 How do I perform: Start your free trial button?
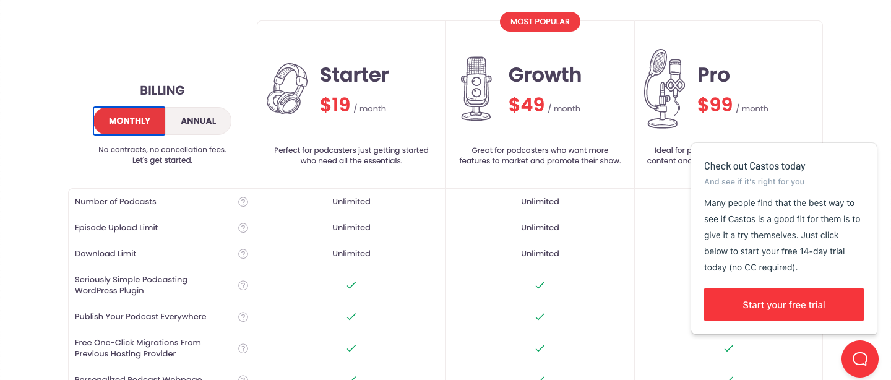tap(784, 304)
